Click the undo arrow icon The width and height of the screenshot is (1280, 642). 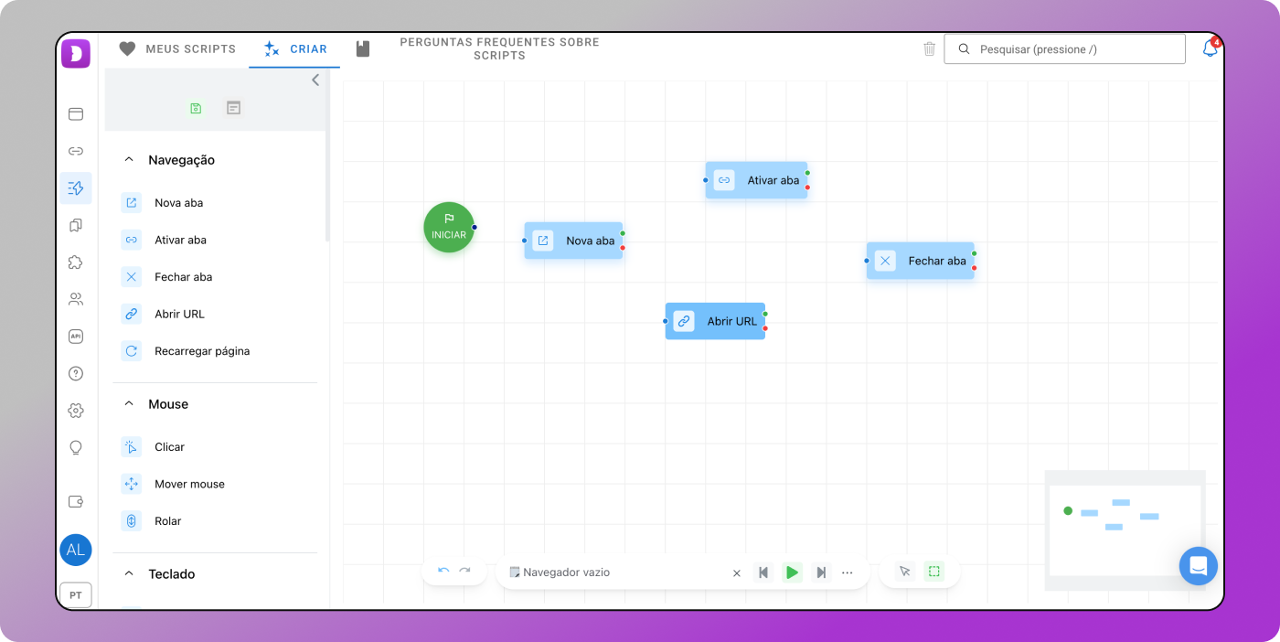pos(443,572)
